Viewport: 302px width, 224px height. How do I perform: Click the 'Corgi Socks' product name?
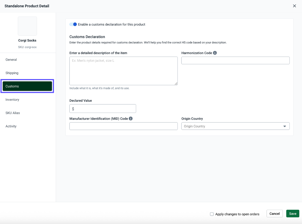pos(27,40)
